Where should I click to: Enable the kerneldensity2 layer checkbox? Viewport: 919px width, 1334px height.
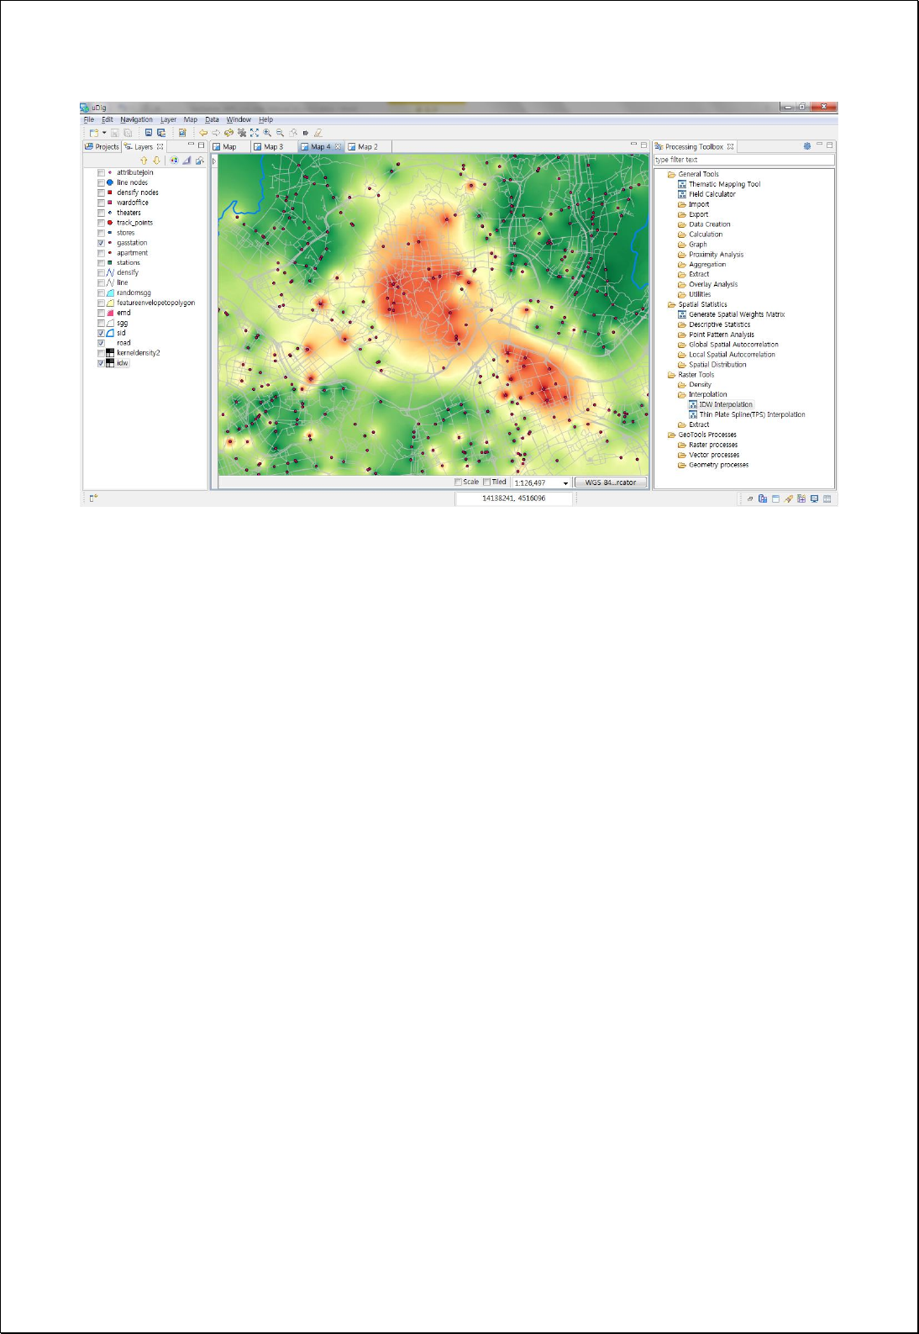tap(101, 353)
